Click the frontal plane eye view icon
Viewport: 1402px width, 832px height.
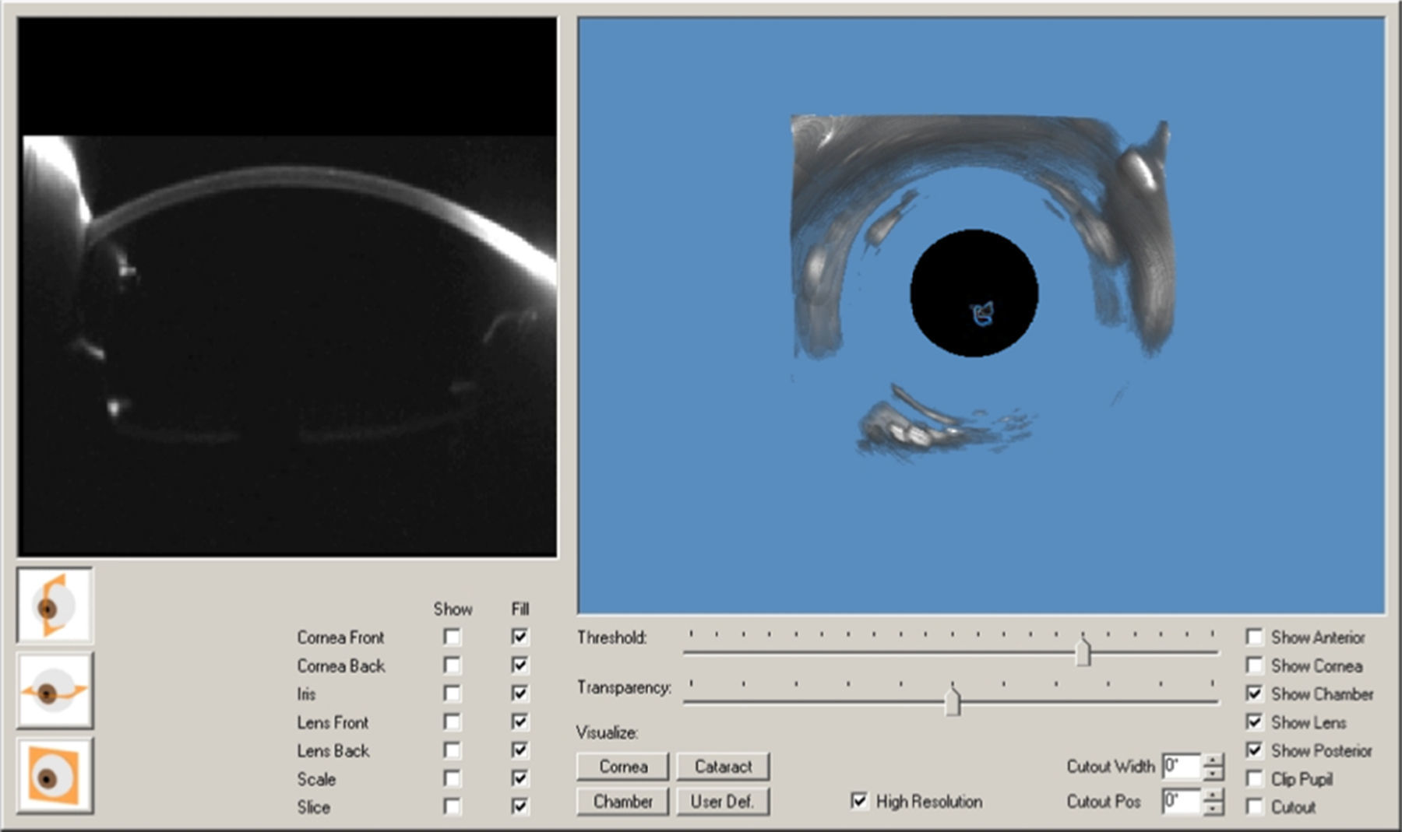(x=55, y=776)
